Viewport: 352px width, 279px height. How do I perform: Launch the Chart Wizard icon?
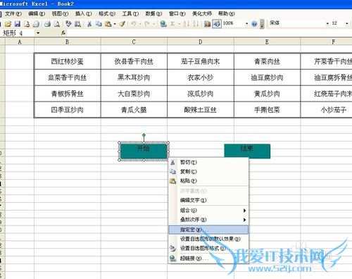click(x=207, y=24)
